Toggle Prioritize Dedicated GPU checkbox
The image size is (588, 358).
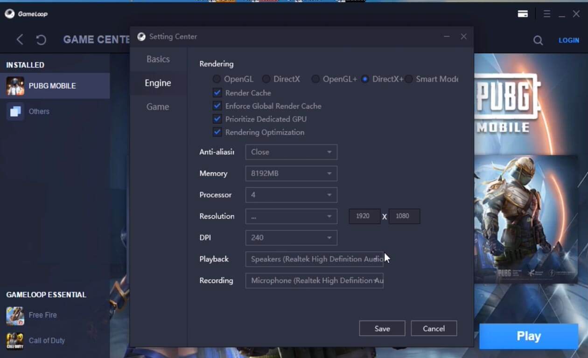[217, 119]
